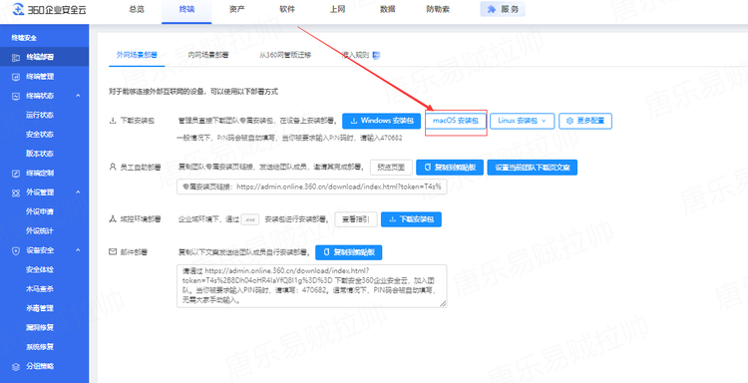Open the 内网场景部署 tab

208,55
